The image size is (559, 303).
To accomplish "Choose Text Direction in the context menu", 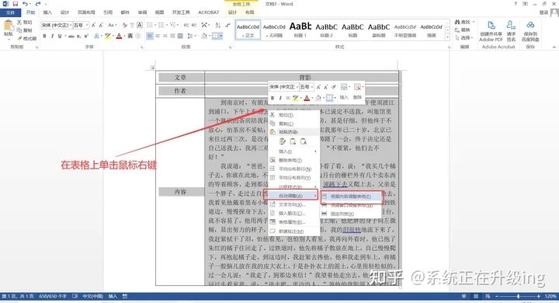I will (294, 204).
